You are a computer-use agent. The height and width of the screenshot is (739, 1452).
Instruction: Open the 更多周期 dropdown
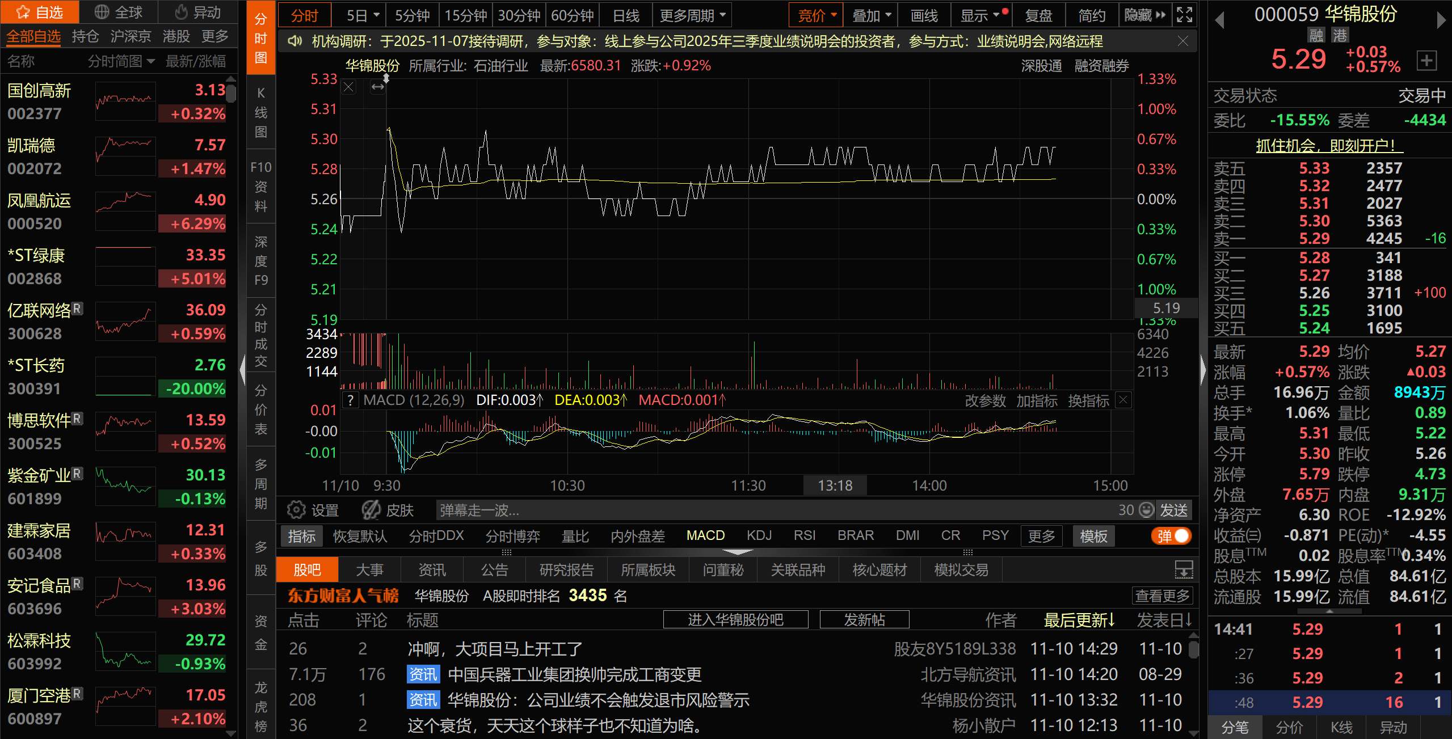coord(692,15)
